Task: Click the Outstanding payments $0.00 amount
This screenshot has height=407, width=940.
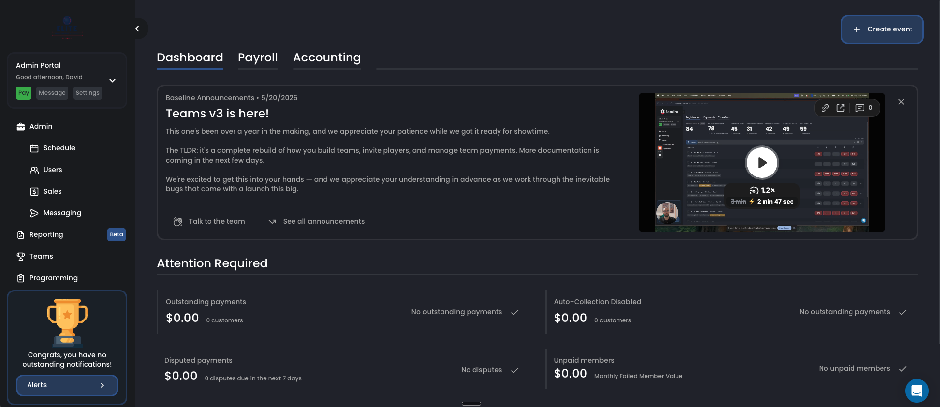Action: pyautogui.click(x=182, y=318)
